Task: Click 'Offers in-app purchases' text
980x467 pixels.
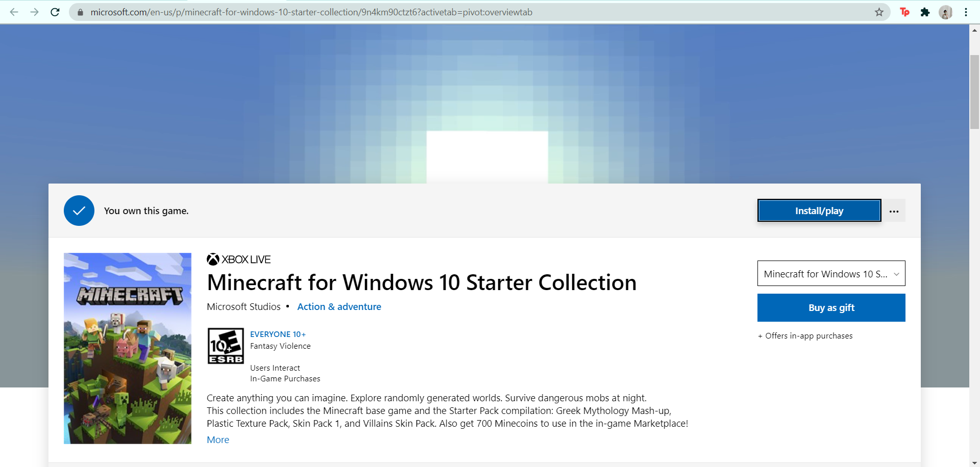Action: pos(808,335)
